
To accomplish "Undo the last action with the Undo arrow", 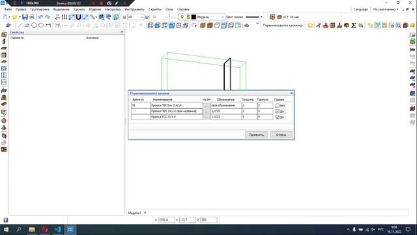I will [x=40, y=17].
